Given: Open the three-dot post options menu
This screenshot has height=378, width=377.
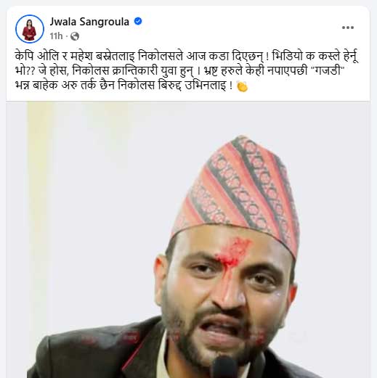Looking at the screenshot, I should (x=348, y=28).
